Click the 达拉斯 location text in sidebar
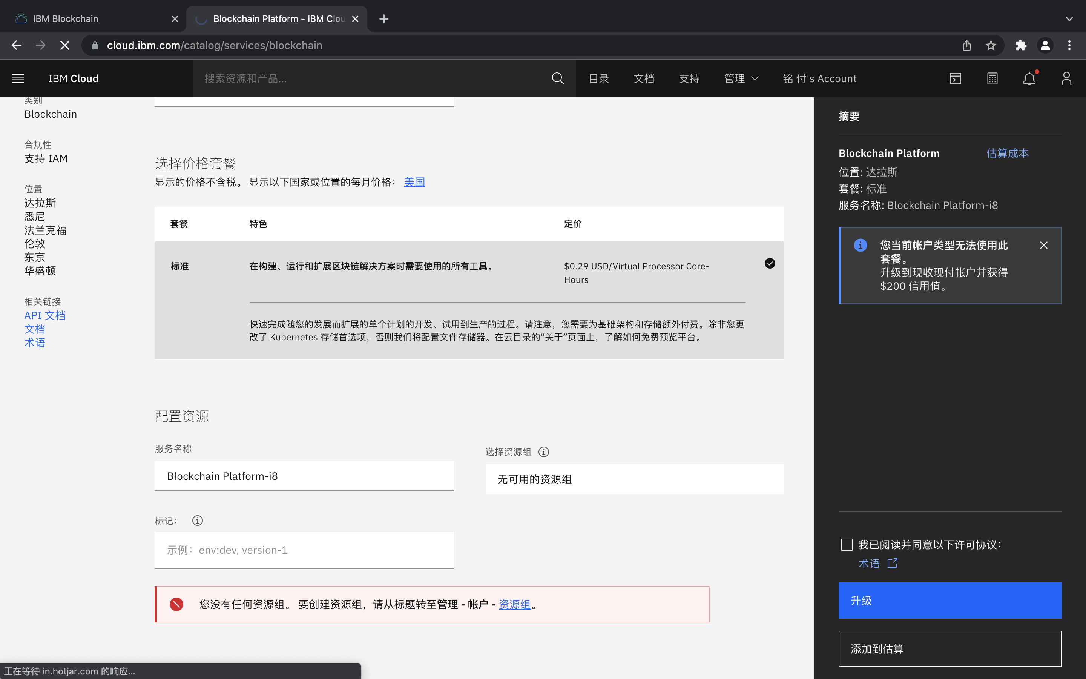This screenshot has height=679, width=1086. (40, 203)
